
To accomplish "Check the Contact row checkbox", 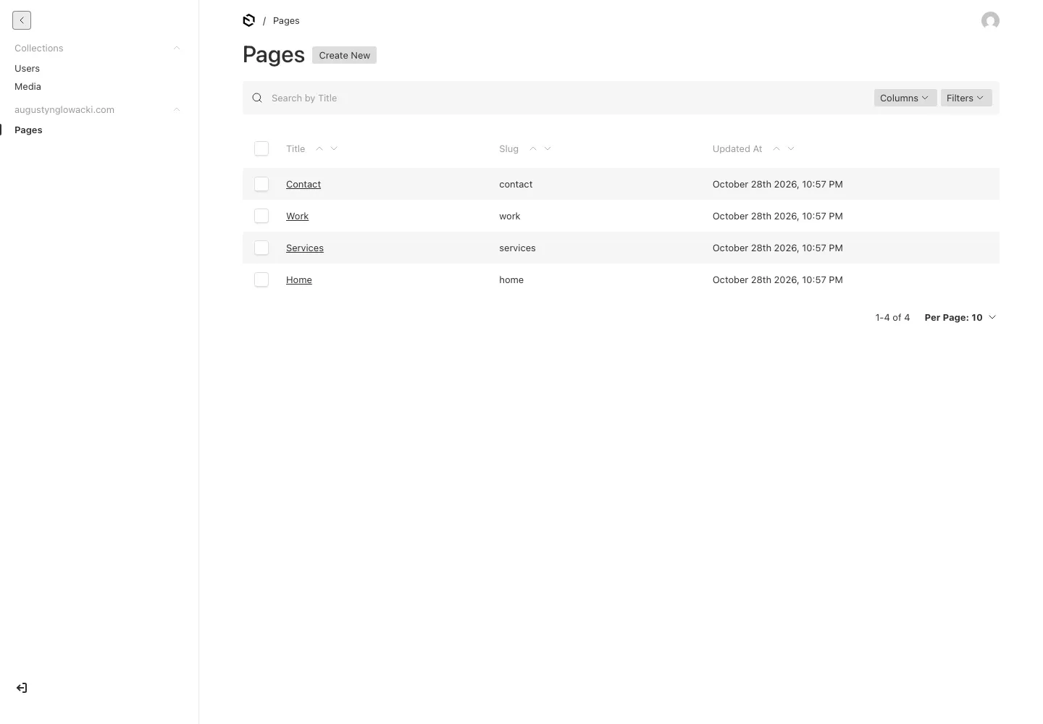I will click(x=261, y=184).
